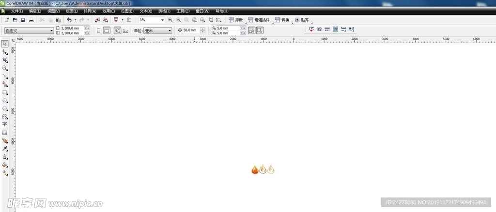Select the Eyedropper tool
The height and width of the screenshot is (212, 496).
pos(5,149)
